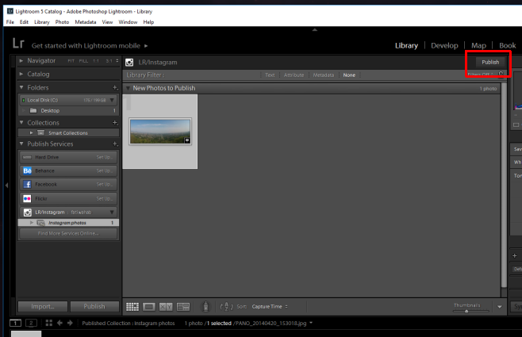Click the plus icon in right panel
Image resolution: width=522 pixels, height=337 pixels.
(514, 256)
